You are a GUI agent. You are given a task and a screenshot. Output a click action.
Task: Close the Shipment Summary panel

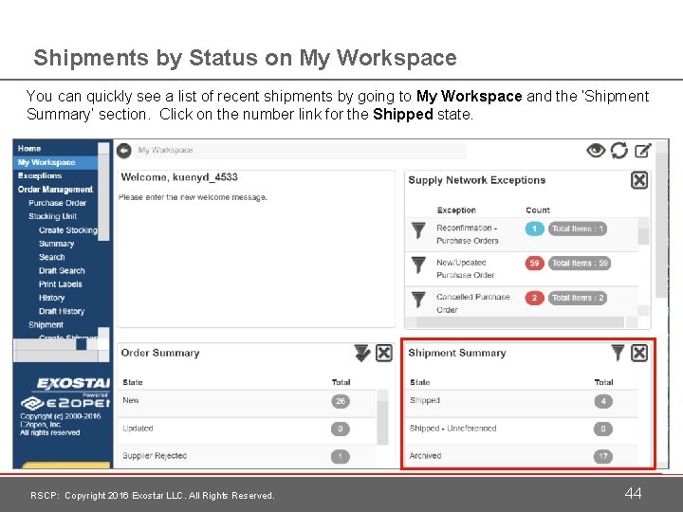tap(639, 353)
